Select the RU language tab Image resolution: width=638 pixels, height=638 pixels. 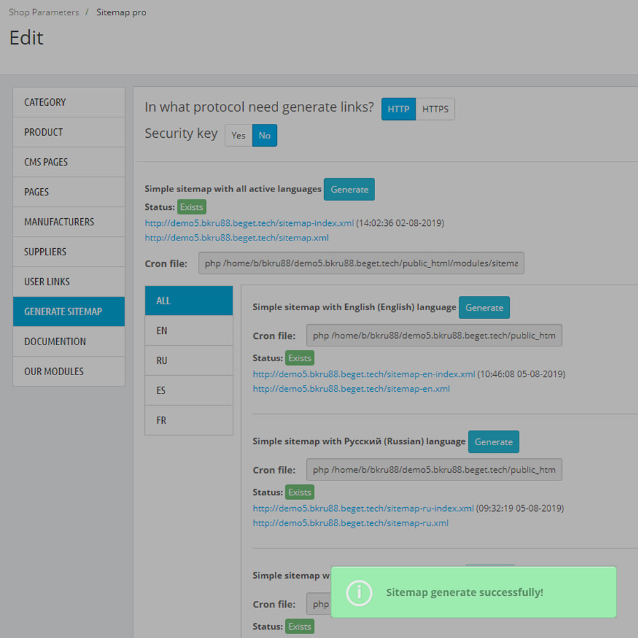click(x=189, y=360)
